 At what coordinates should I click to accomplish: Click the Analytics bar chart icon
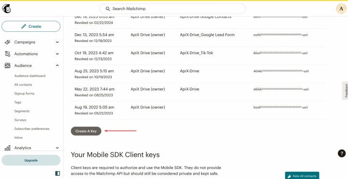[8, 148]
